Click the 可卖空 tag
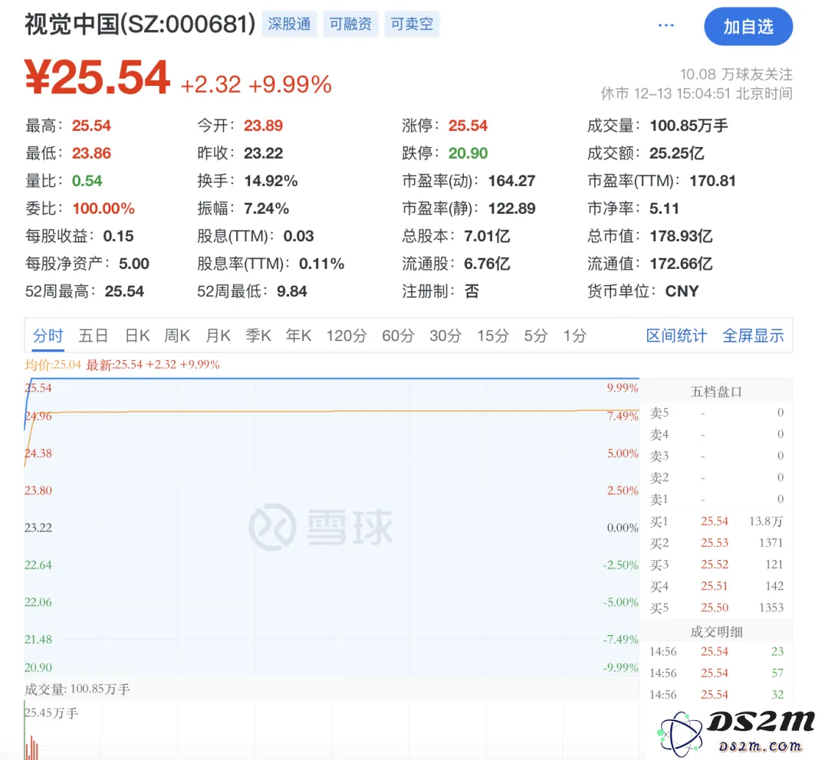 412,25
